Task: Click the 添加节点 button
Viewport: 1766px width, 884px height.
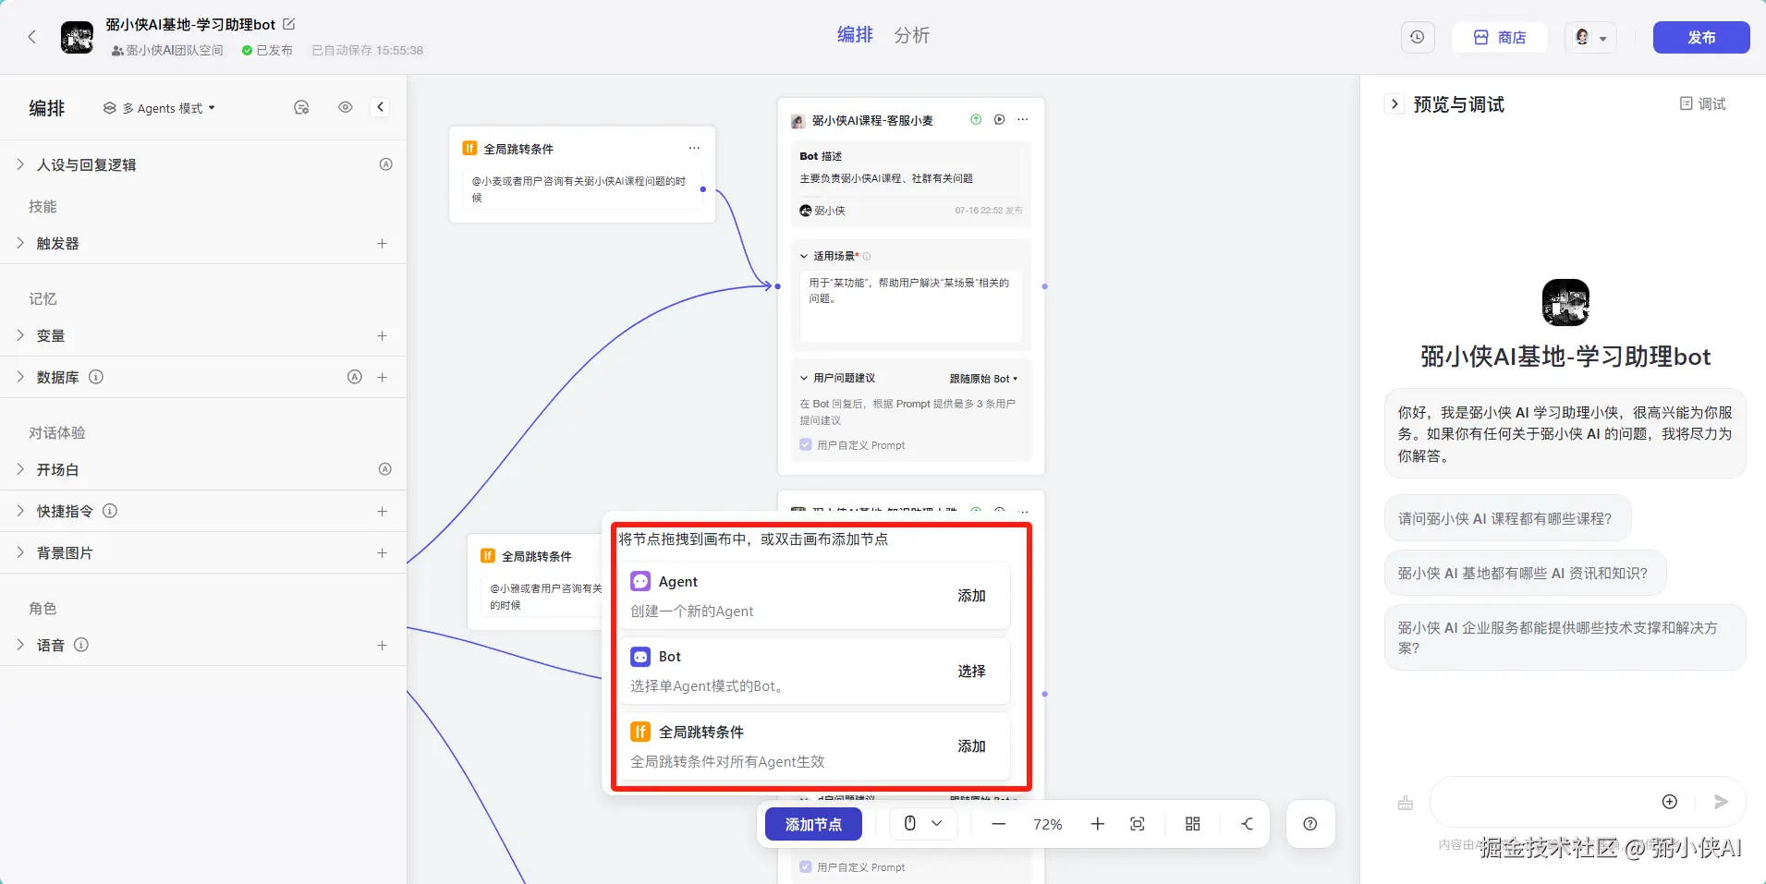Action: coord(813,824)
